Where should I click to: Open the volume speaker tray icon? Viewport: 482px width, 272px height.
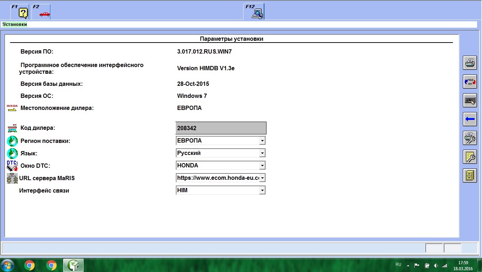[x=436, y=265]
